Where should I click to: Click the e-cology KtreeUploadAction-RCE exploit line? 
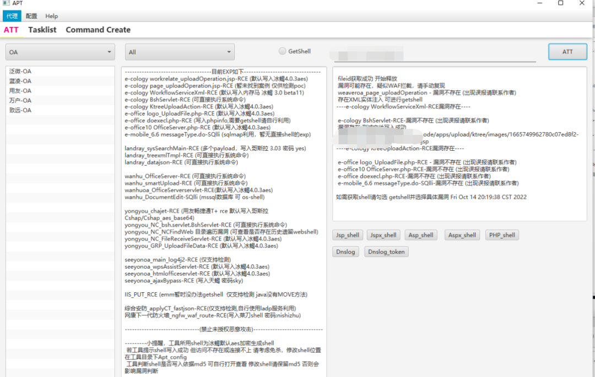point(199,106)
